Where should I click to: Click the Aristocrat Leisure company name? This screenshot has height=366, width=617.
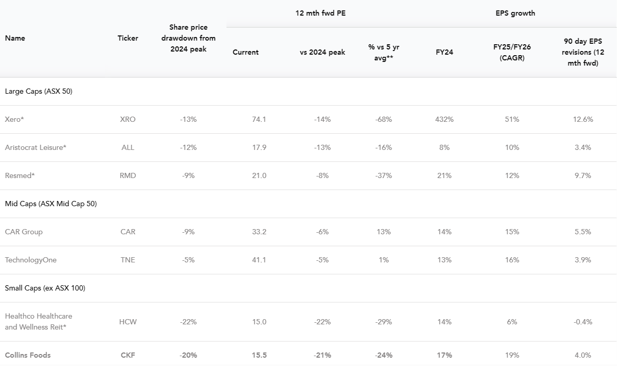pyautogui.click(x=35, y=147)
